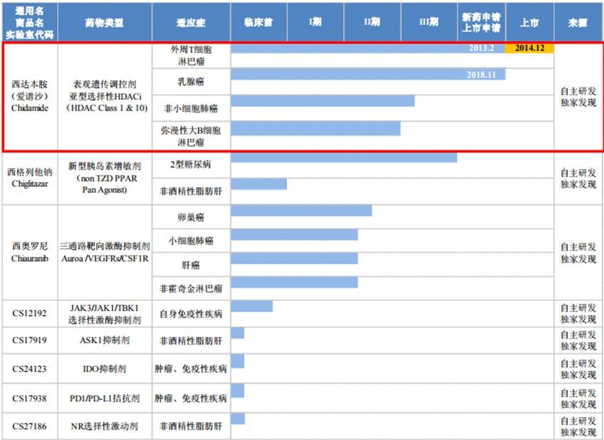This screenshot has height=440, width=604.
Task: Select the CS17919 code cell
Action: [30, 340]
